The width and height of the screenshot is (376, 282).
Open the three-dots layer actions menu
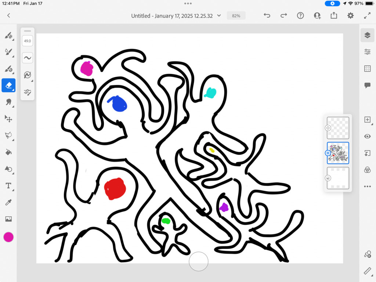(x=367, y=187)
